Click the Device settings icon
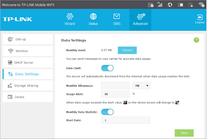This screenshot has width=208, height=139. coord(10,97)
